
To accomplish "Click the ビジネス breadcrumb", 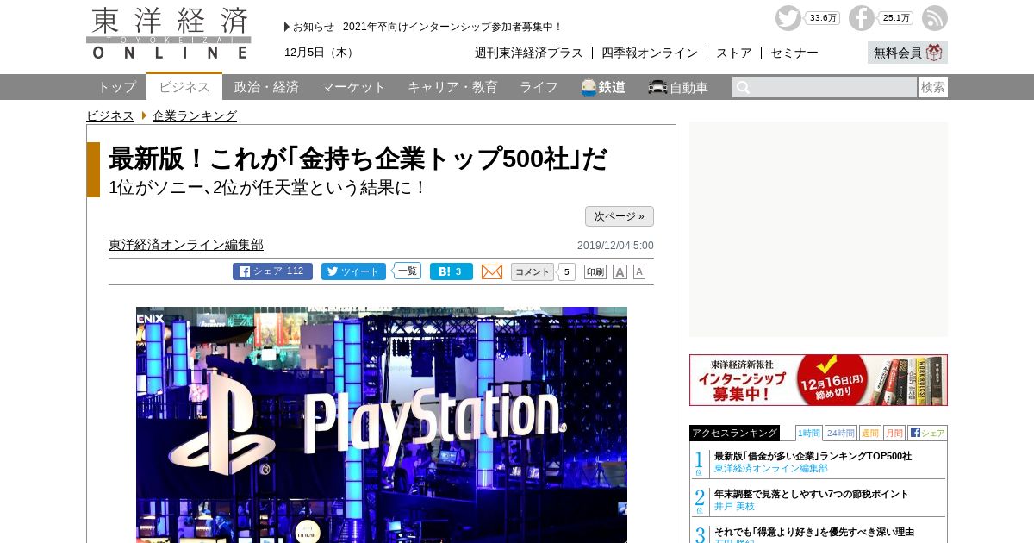I will pos(110,115).
